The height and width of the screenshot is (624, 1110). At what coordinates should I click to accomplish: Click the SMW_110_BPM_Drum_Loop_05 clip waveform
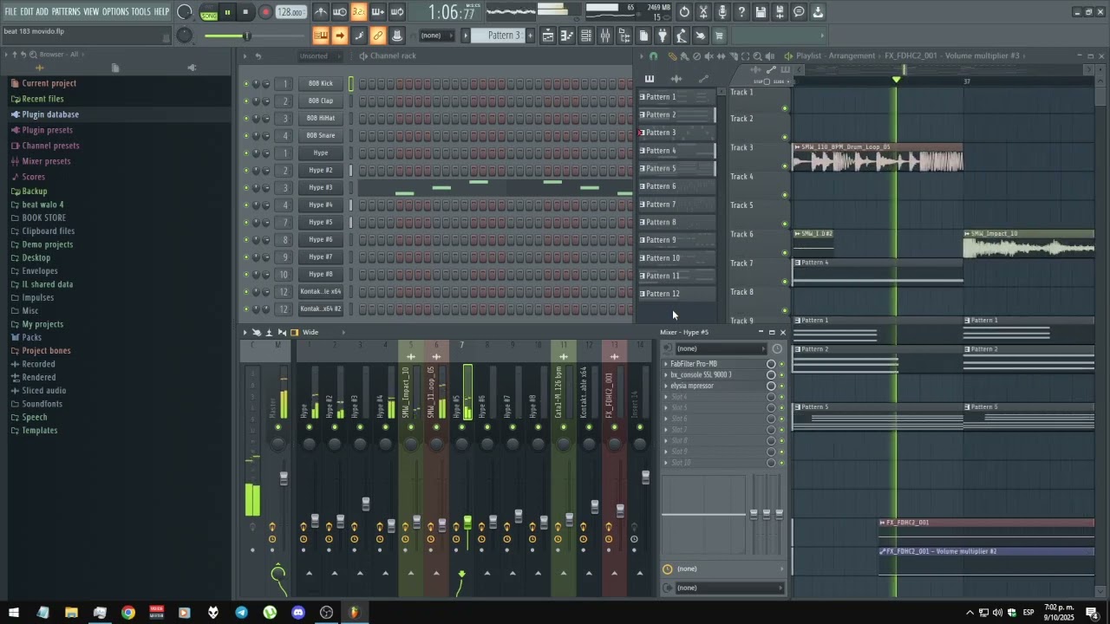(x=878, y=162)
